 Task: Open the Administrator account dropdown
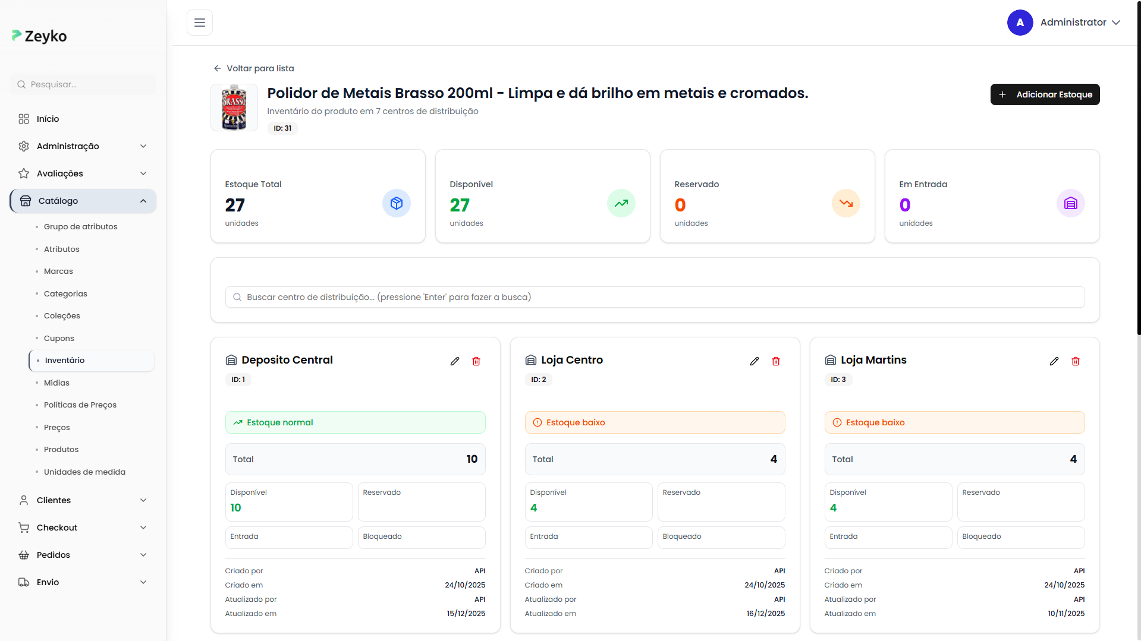click(x=1064, y=23)
